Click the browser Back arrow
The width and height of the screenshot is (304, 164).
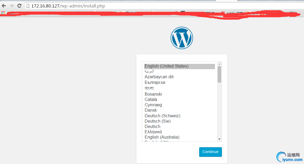(x=4, y=6)
